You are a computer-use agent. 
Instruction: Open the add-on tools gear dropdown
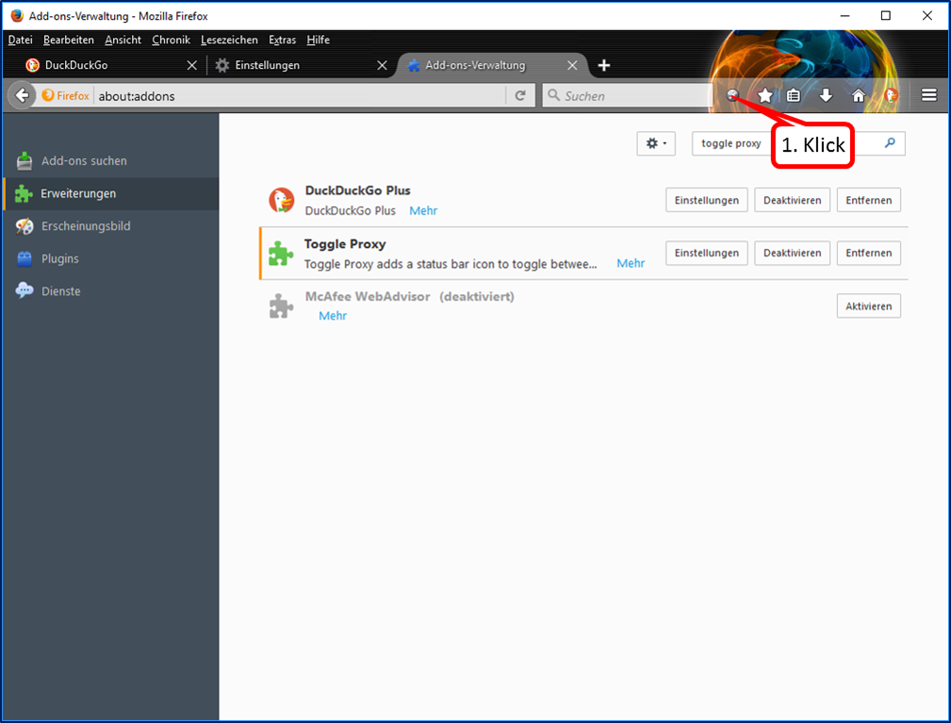656,143
